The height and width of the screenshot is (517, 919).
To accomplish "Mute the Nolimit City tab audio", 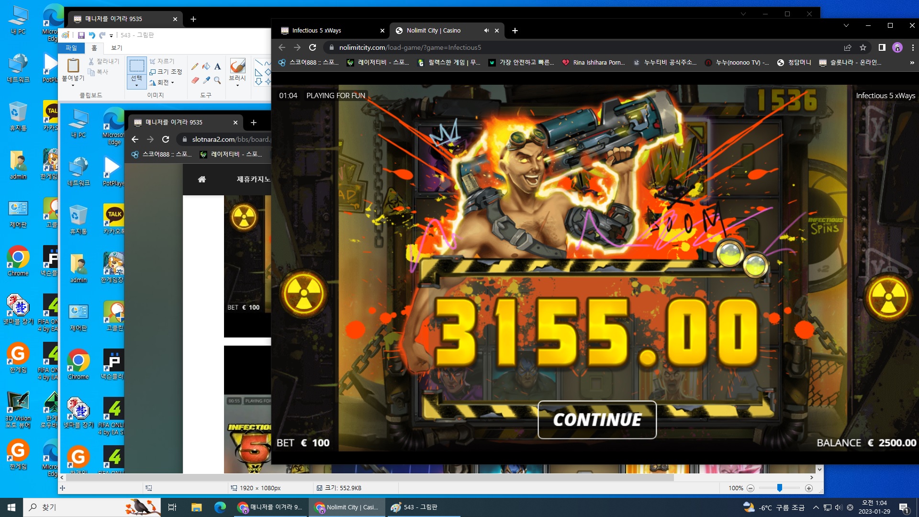I will coord(486,30).
